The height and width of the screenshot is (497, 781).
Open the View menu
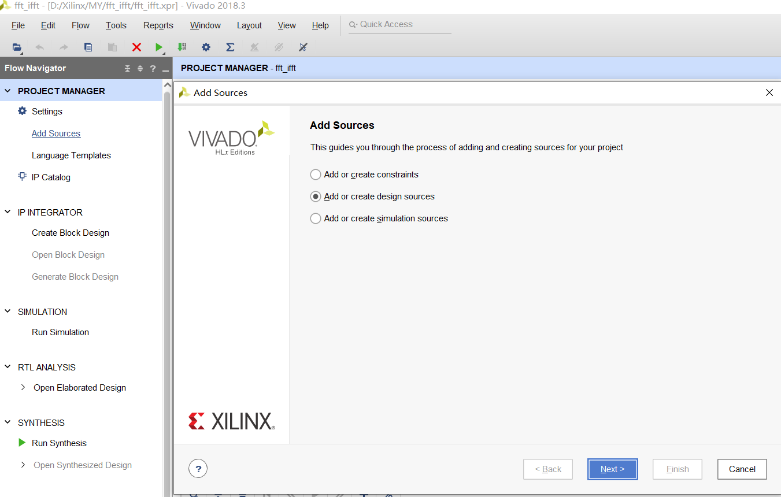(287, 25)
